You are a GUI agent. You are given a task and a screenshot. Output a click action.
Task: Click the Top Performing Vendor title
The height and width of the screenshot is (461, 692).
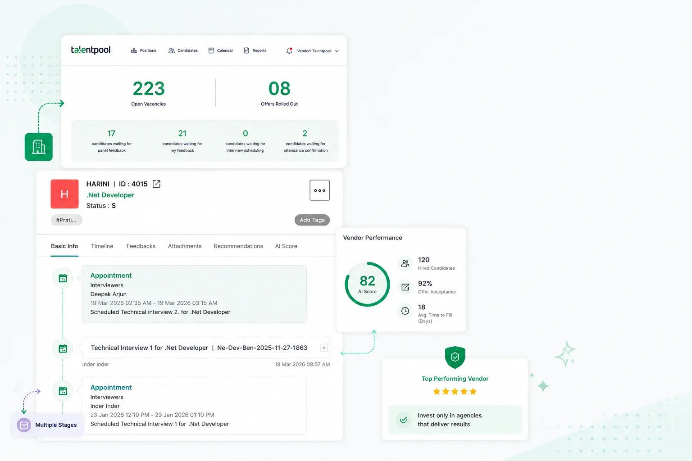click(455, 379)
